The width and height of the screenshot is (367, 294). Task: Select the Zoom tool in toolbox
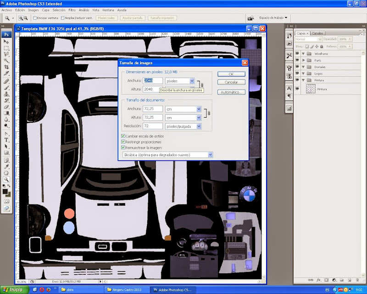6,180
